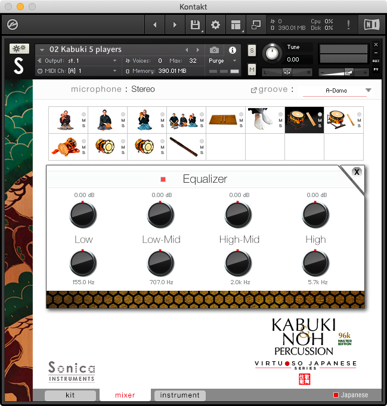Image resolution: width=387 pixels, height=406 pixels.
Task: Click the pan slider between L and R
Action: [287, 72]
